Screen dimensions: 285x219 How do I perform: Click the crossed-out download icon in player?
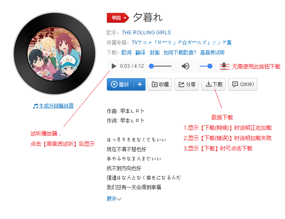coord(224,66)
